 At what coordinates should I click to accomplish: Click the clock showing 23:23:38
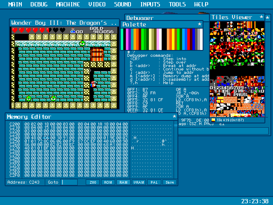point(255,201)
